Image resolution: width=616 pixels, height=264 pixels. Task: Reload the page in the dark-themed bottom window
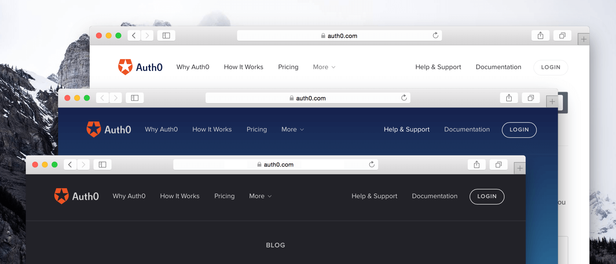(371, 164)
